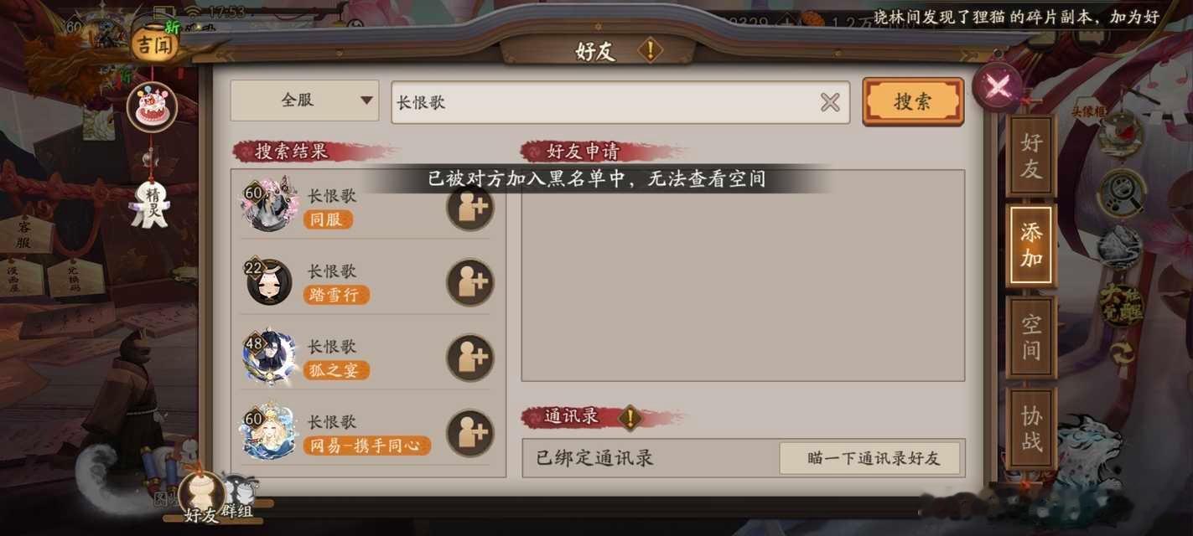Open the 吉闻 lantern icon

(154, 44)
